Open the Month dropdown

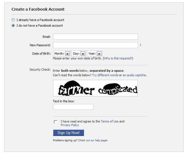click(62, 54)
